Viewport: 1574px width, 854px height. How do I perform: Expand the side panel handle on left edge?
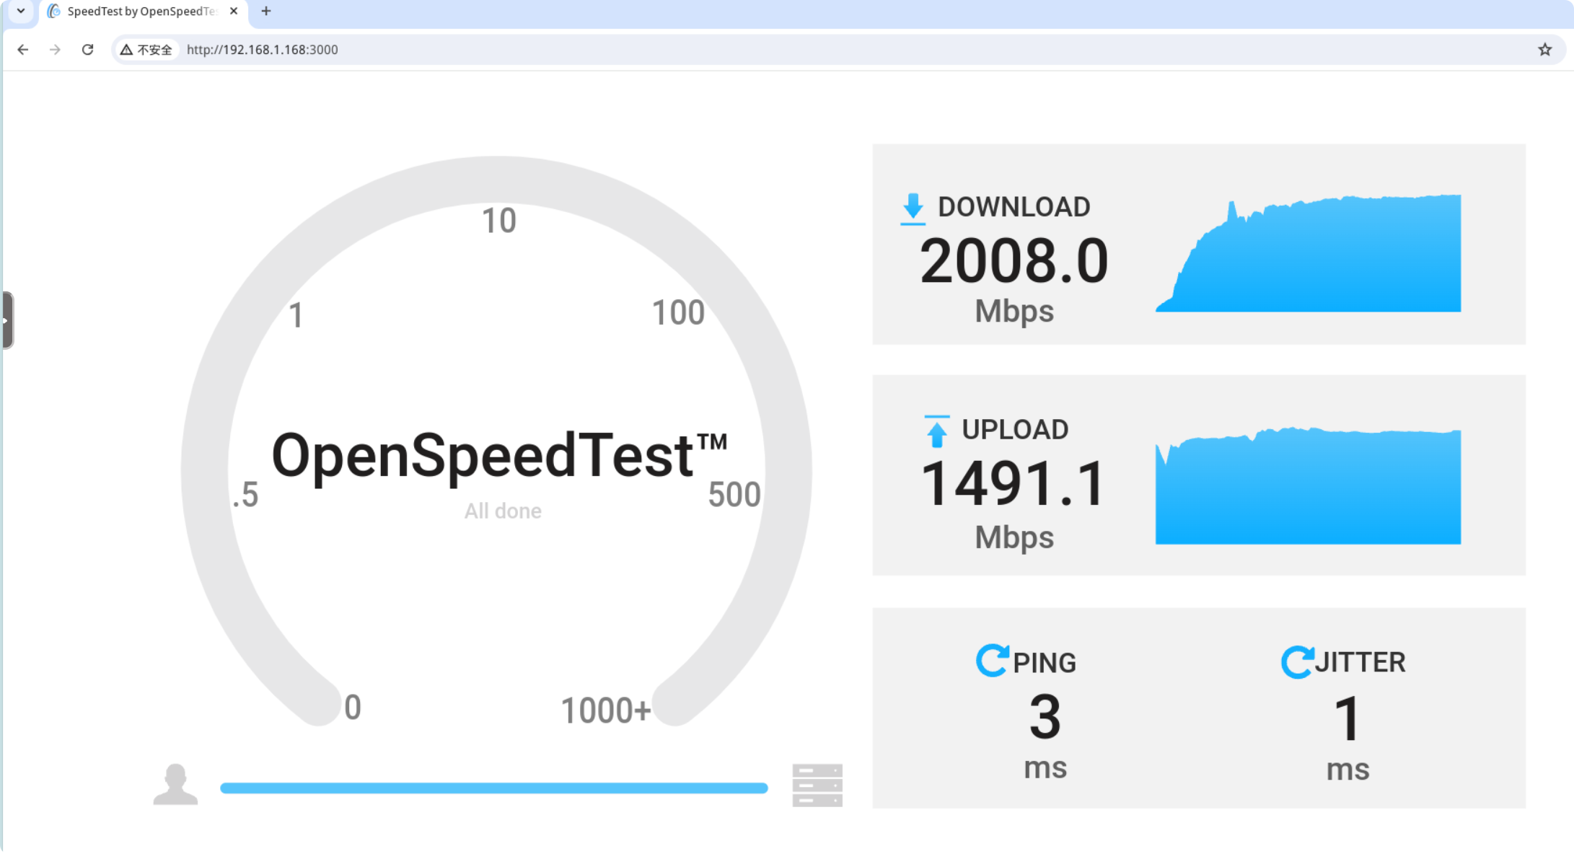pyautogui.click(x=6, y=320)
